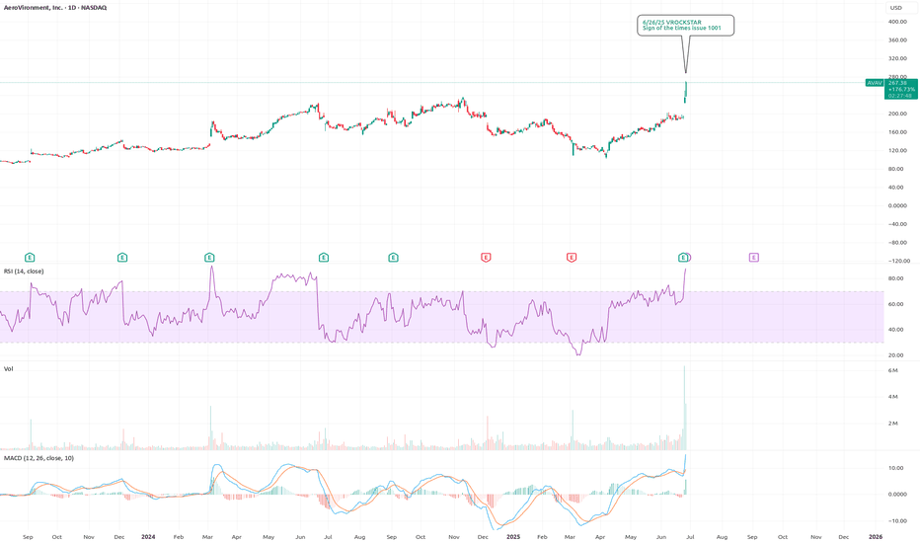920x543 pixels.
Task: Open the red earnings marker for December 2024
Action: tap(486, 257)
